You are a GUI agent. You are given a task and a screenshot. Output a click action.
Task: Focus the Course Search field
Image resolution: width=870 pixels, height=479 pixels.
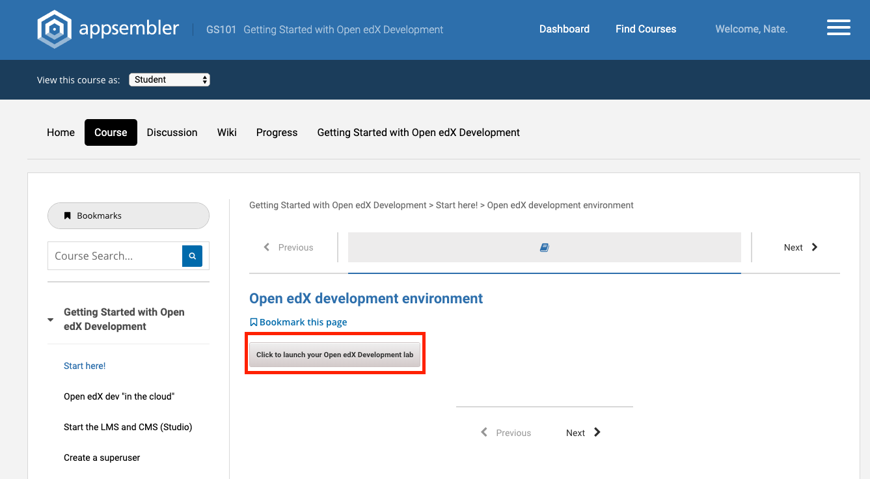tap(115, 256)
